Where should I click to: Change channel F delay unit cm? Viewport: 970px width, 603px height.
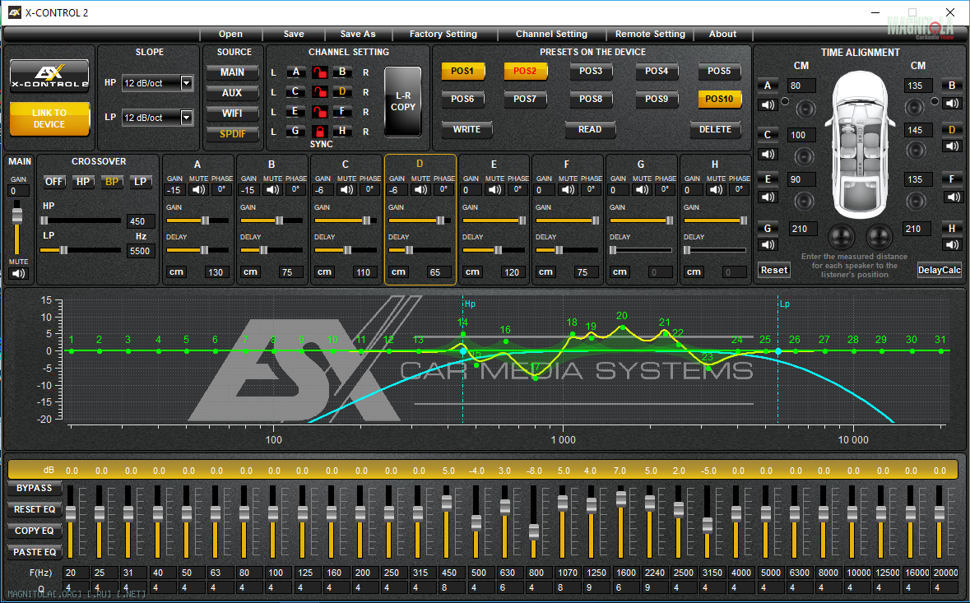tap(545, 272)
